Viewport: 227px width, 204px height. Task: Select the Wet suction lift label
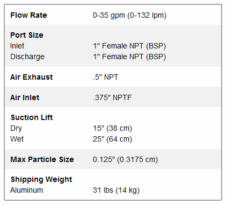[17, 139]
